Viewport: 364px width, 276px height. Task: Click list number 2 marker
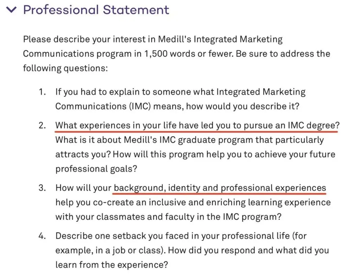tap(42, 126)
